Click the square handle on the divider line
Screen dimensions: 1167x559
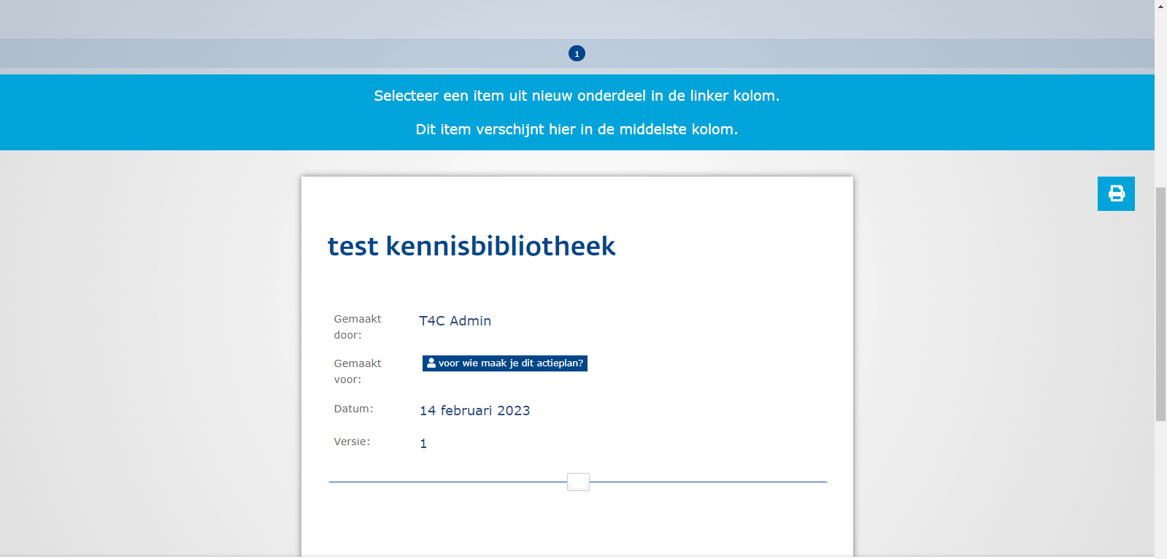[x=578, y=482]
